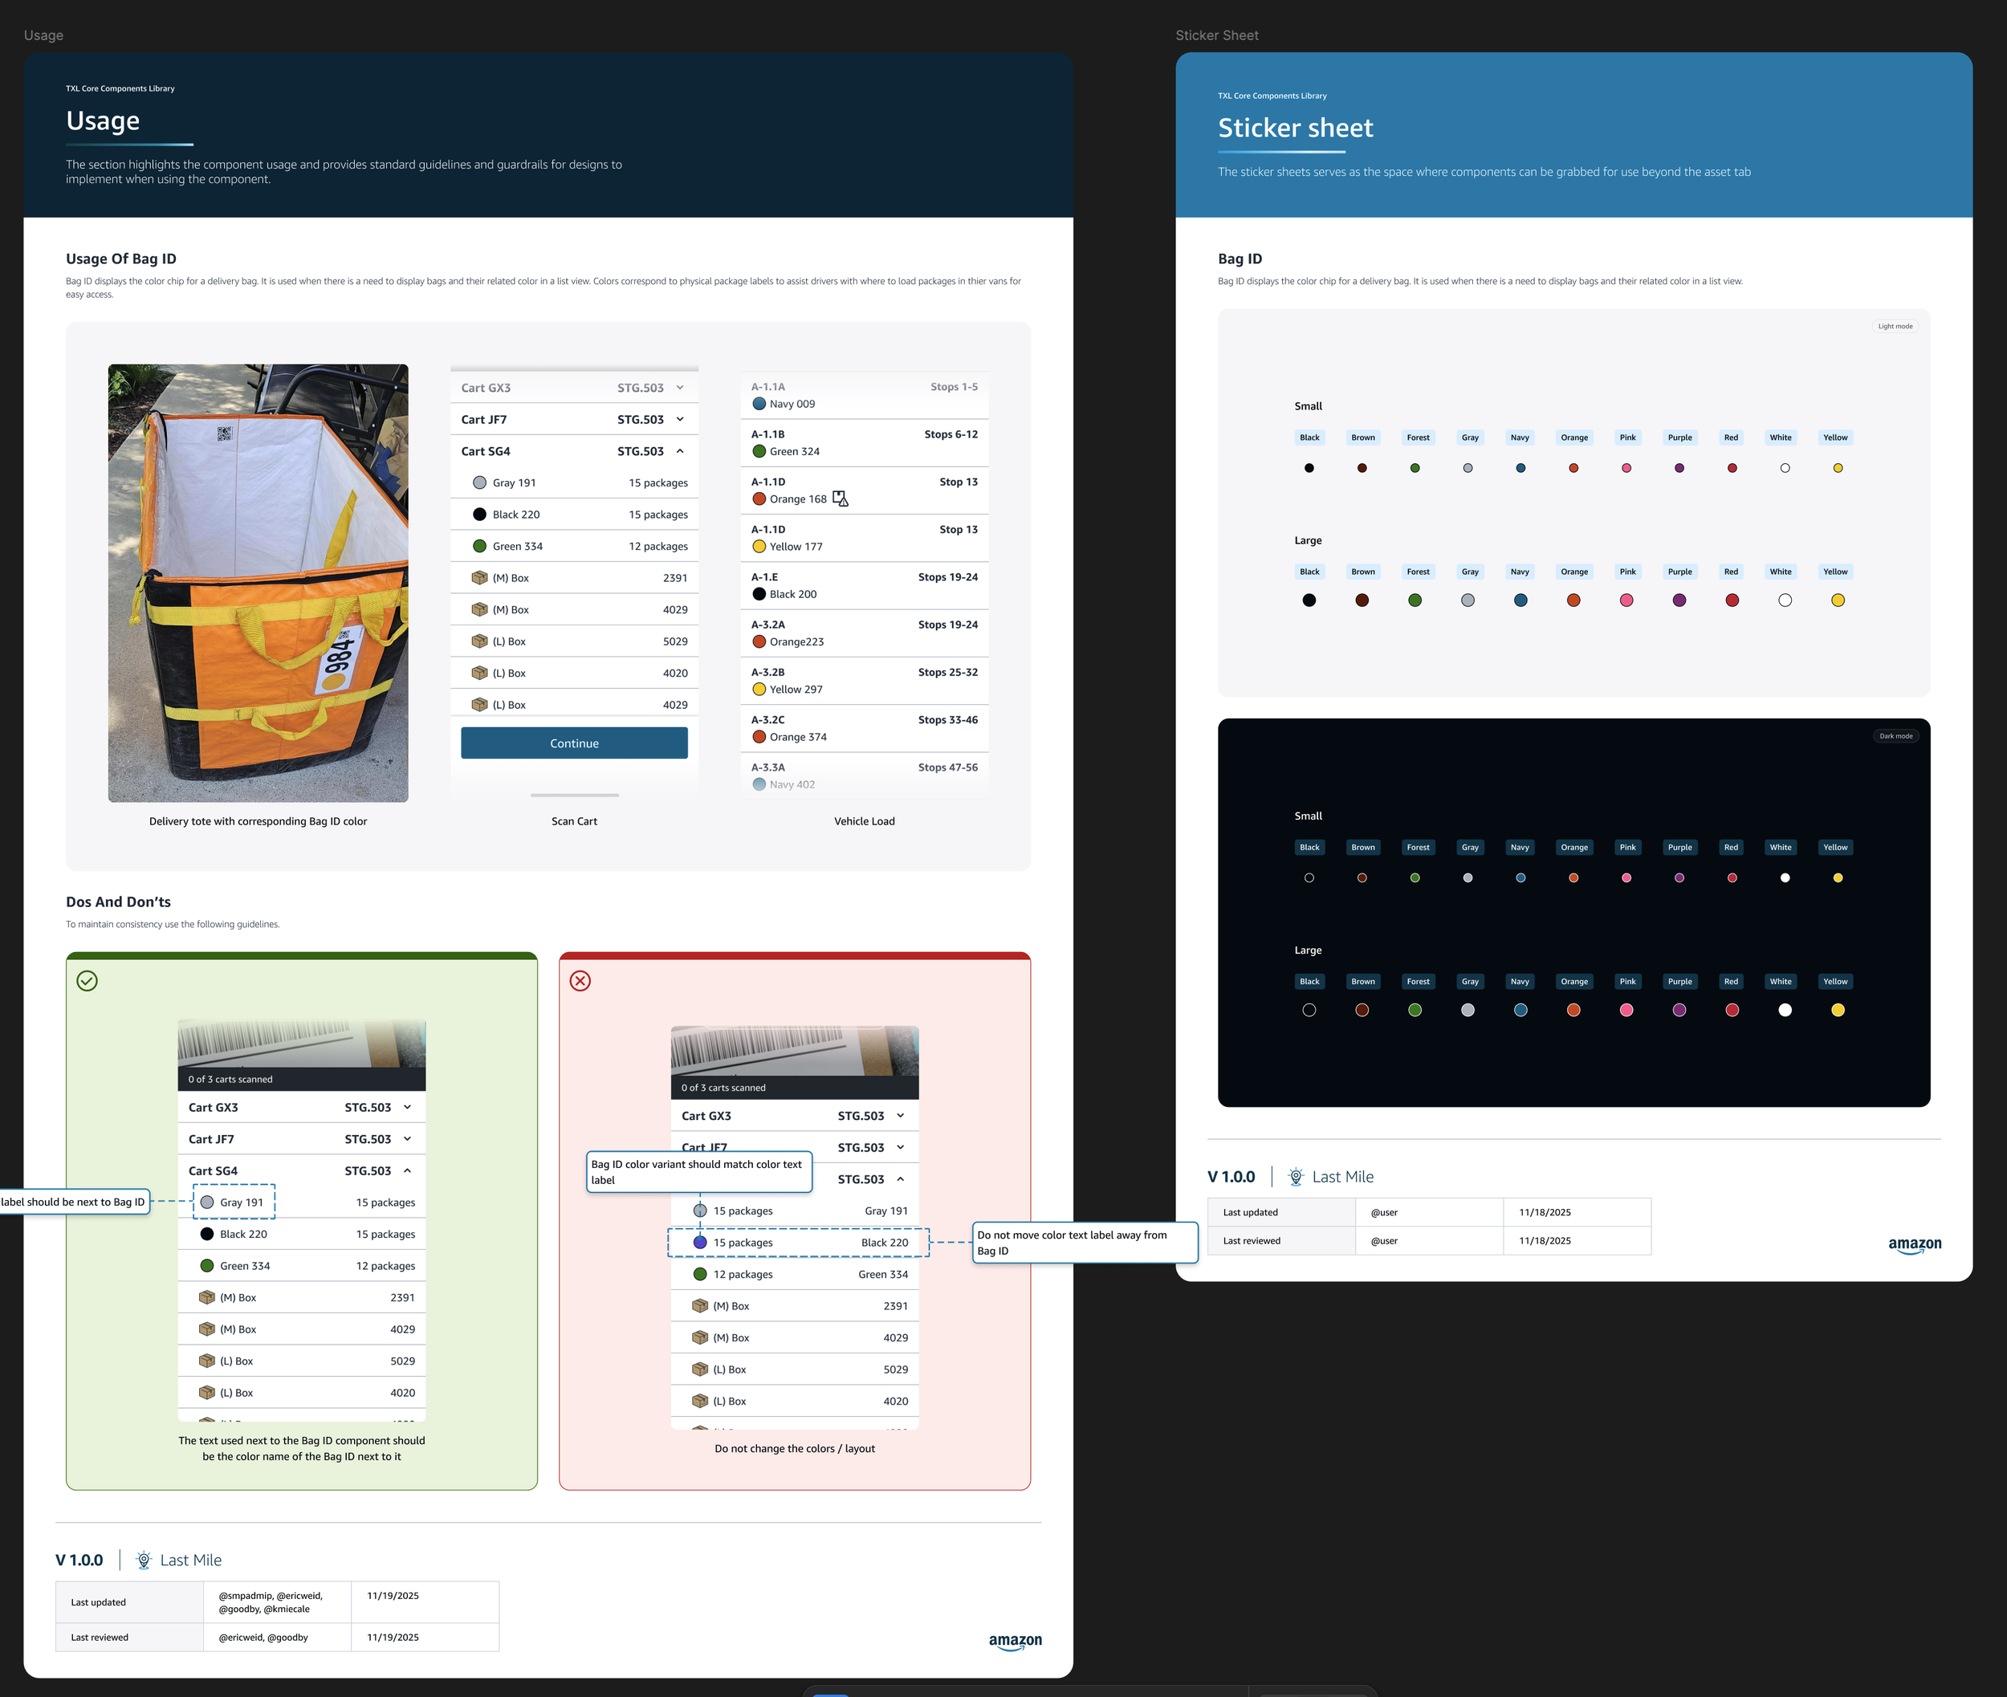Collapse Cart SG4 chevron in Scan Cart
The height and width of the screenshot is (1697, 2007).
click(680, 451)
